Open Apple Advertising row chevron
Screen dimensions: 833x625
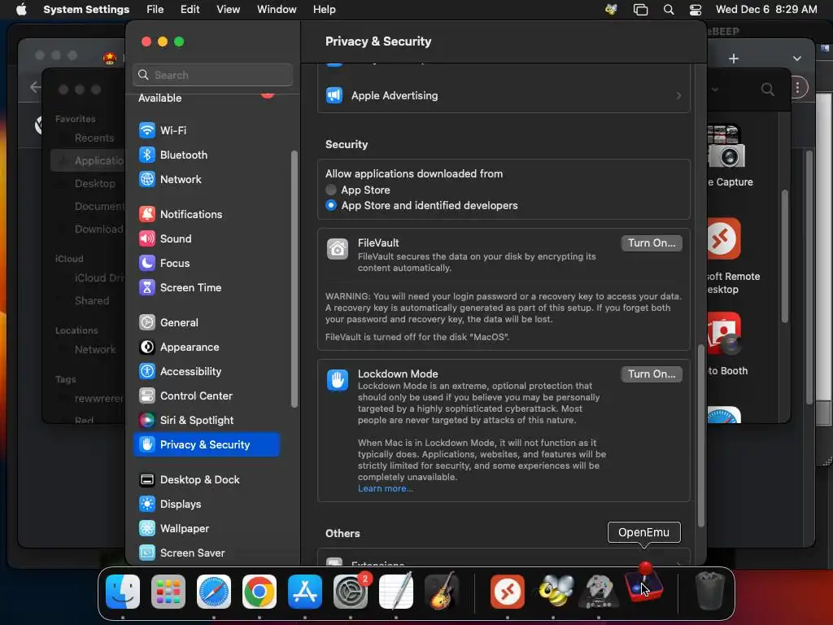coord(678,96)
